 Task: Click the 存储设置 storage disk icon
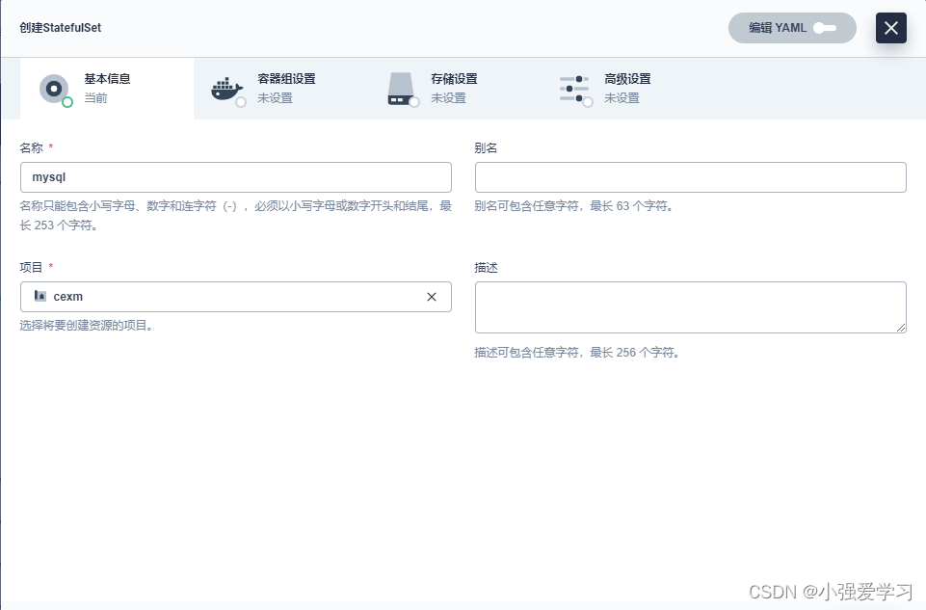point(401,88)
